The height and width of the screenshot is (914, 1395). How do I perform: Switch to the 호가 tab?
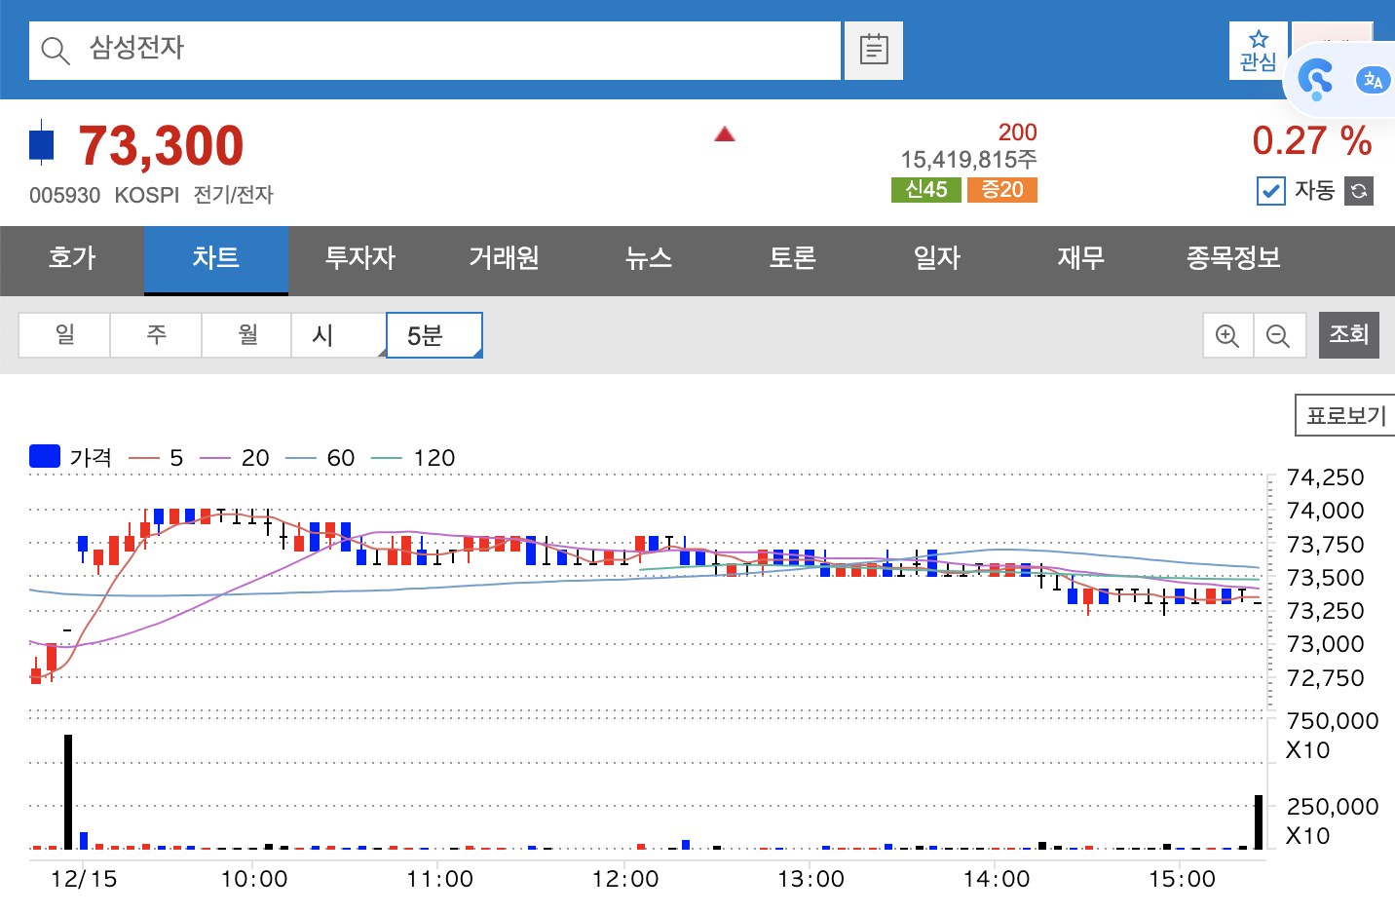72,258
